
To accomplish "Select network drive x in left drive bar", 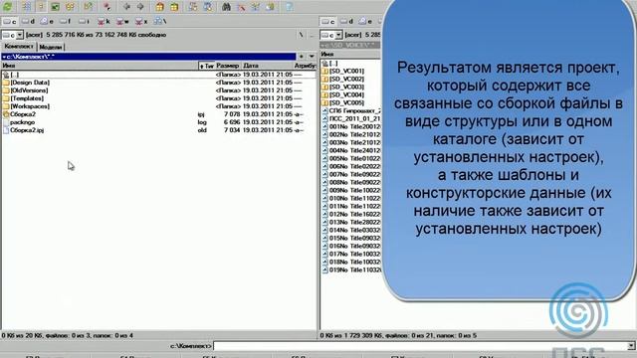I will (141, 21).
